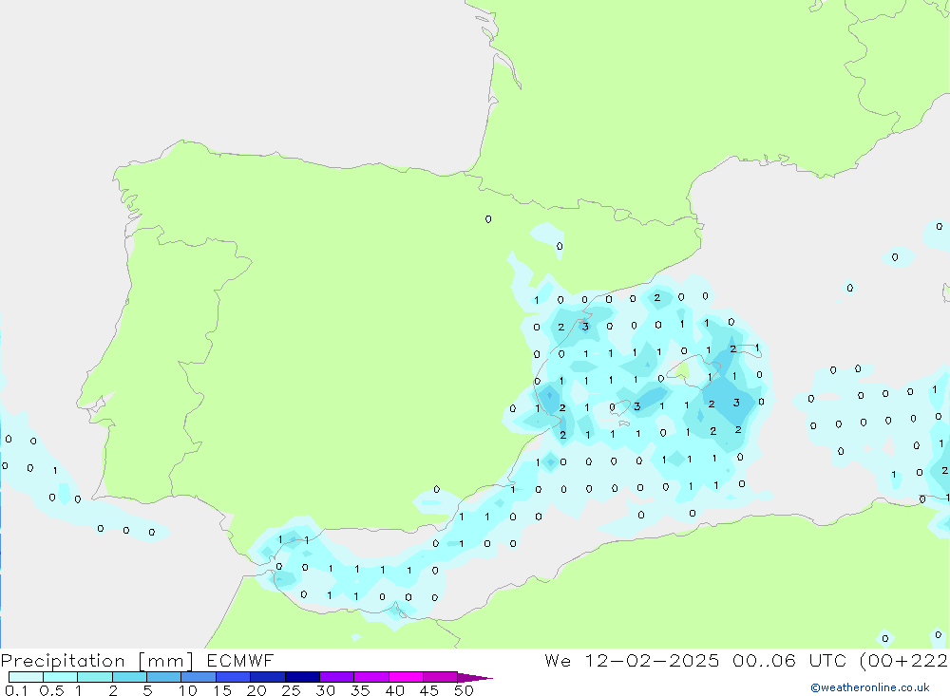Click the legend label '35'
The height and width of the screenshot is (696, 950).
click(360, 690)
